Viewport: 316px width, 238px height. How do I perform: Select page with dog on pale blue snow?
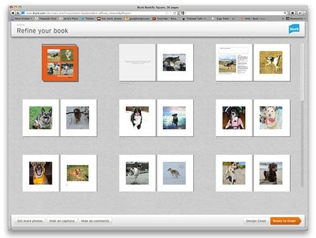click(175, 173)
